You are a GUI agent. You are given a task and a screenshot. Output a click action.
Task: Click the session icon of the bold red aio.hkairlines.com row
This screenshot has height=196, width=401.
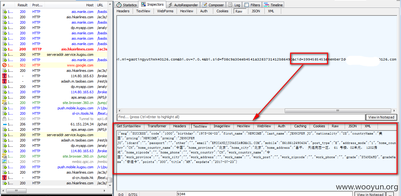5,49
